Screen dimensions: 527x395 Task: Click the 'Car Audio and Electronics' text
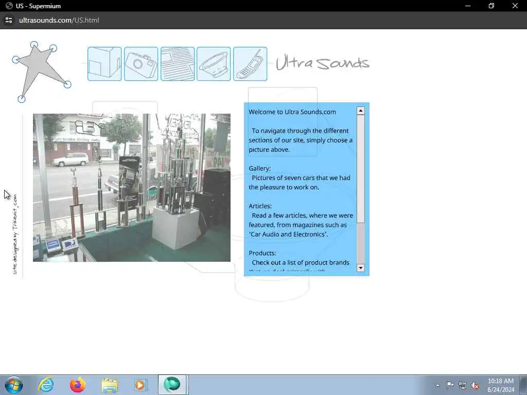(288, 234)
